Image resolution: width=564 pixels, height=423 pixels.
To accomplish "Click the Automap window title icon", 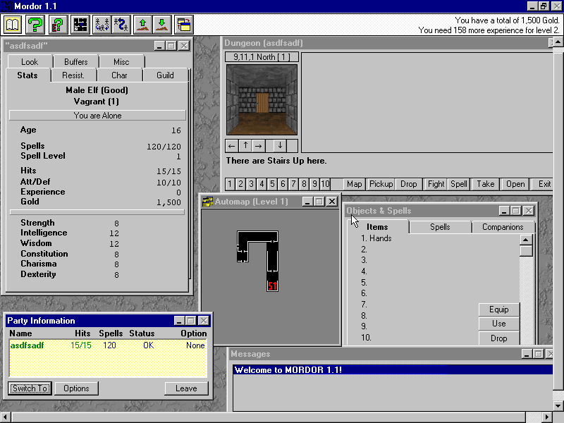I will pyautogui.click(x=207, y=202).
